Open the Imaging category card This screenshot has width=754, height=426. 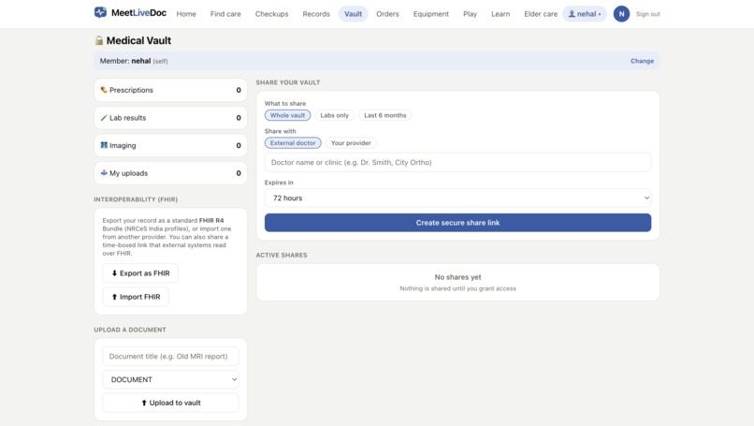[x=170, y=145]
